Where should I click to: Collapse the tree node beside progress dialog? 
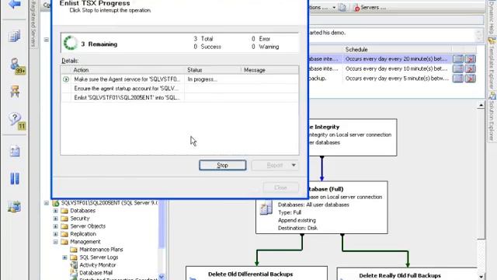[47, 40]
